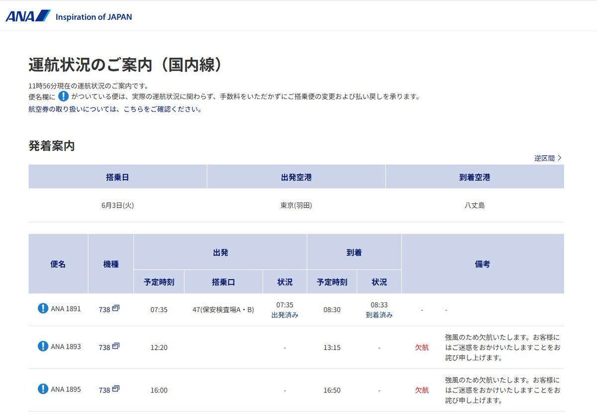The height and width of the screenshot is (416, 597).
Task: Open the 738 aircraft link for ANA 1891
Action: pyautogui.click(x=104, y=310)
